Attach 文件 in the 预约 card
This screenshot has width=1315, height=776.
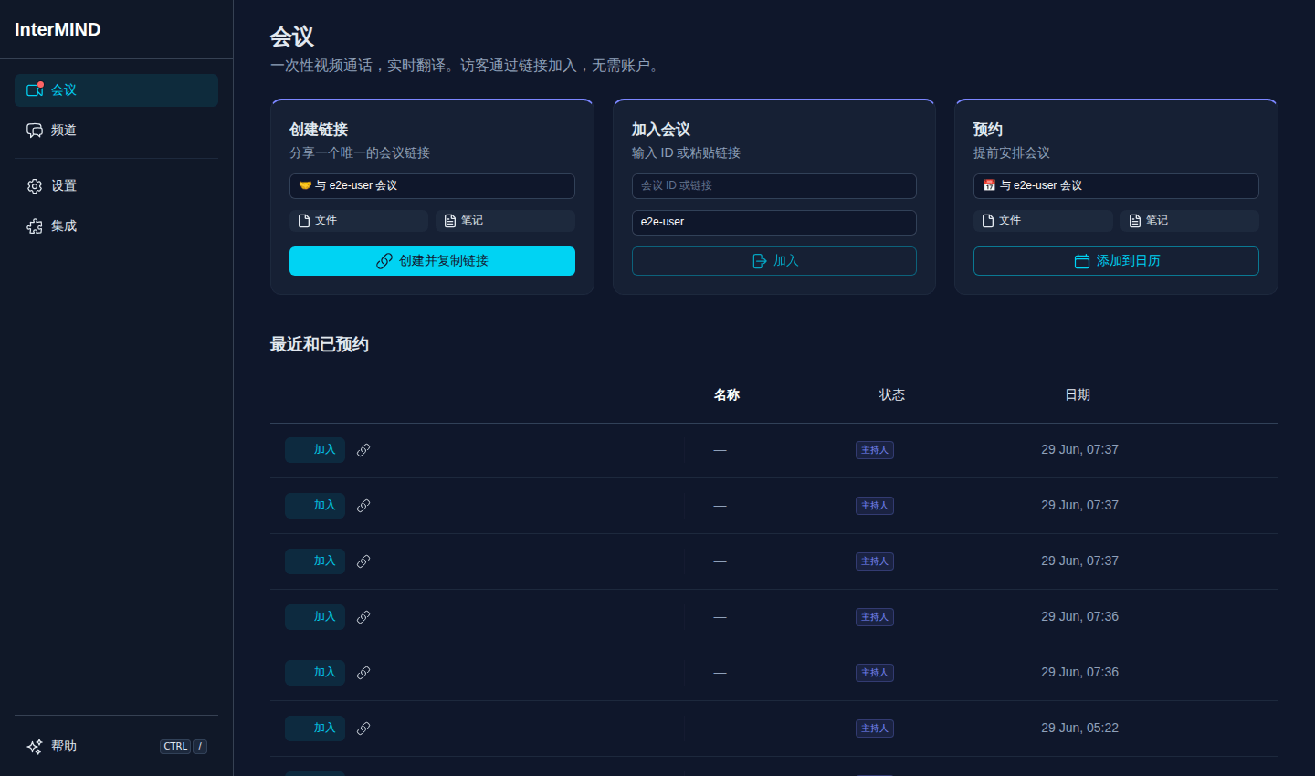(x=1043, y=221)
